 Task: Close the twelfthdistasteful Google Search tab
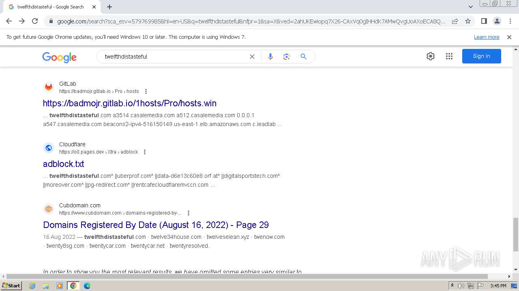94,7
